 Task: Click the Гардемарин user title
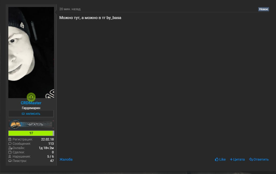point(31,108)
